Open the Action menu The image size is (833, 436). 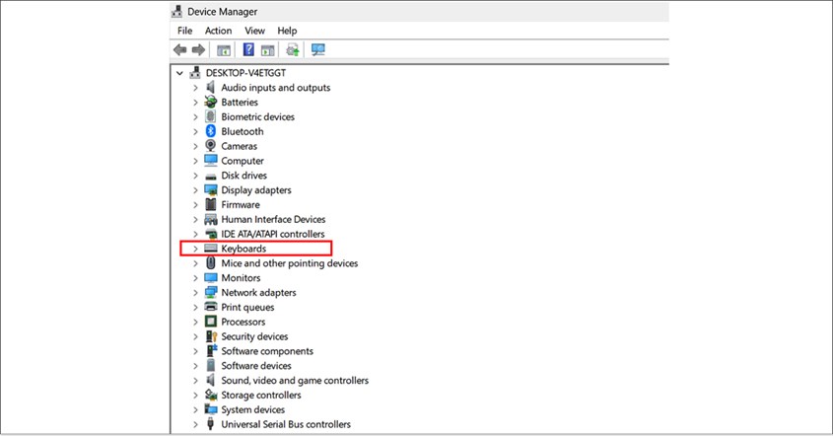218,31
